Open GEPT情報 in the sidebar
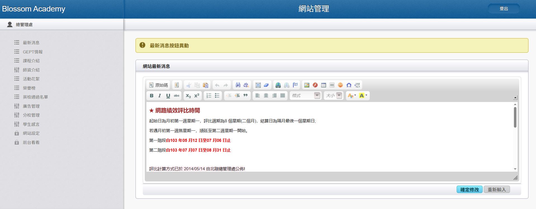Image resolution: width=536 pixels, height=209 pixels. (33, 52)
